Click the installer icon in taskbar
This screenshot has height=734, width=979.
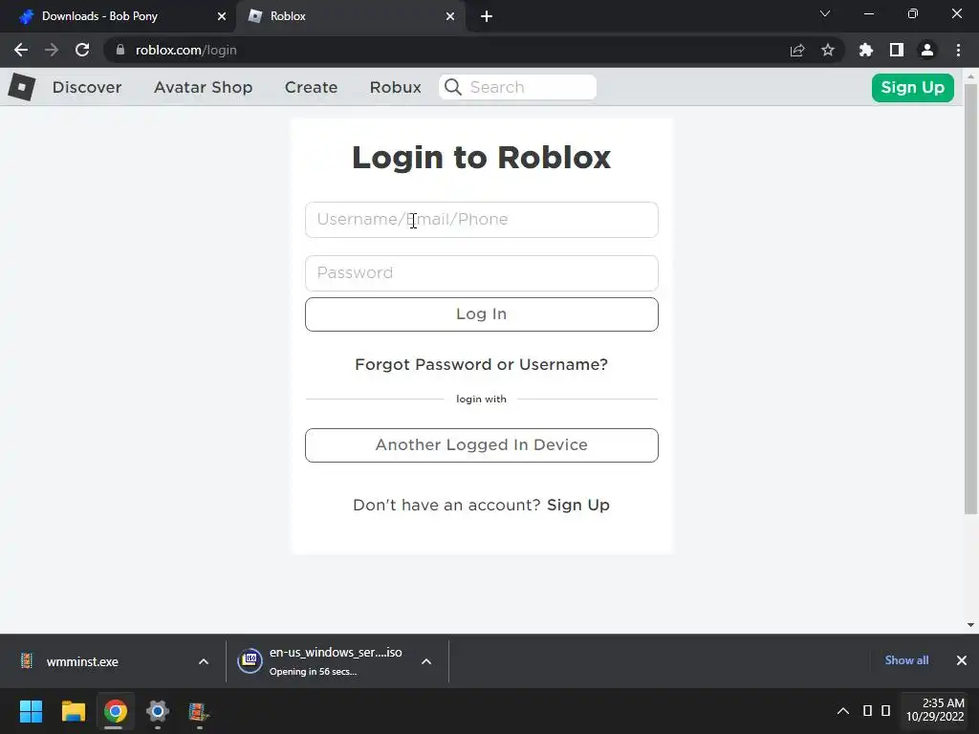click(x=199, y=711)
